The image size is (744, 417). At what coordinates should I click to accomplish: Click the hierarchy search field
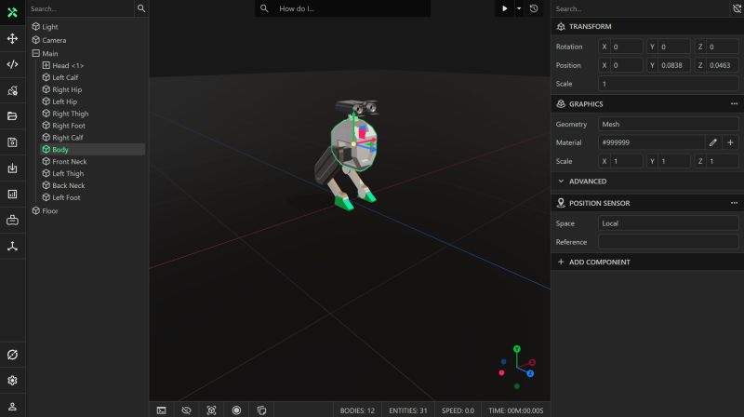point(81,8)
